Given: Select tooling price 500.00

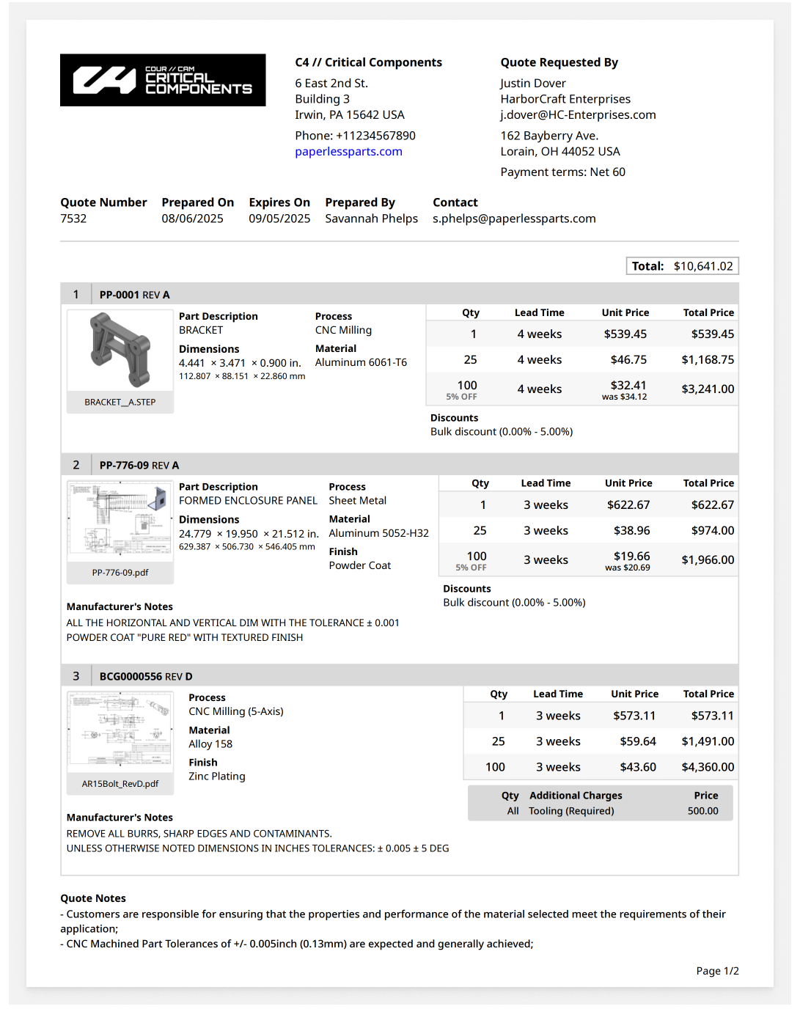Looking at the screenshot, I should click(703, 811).
